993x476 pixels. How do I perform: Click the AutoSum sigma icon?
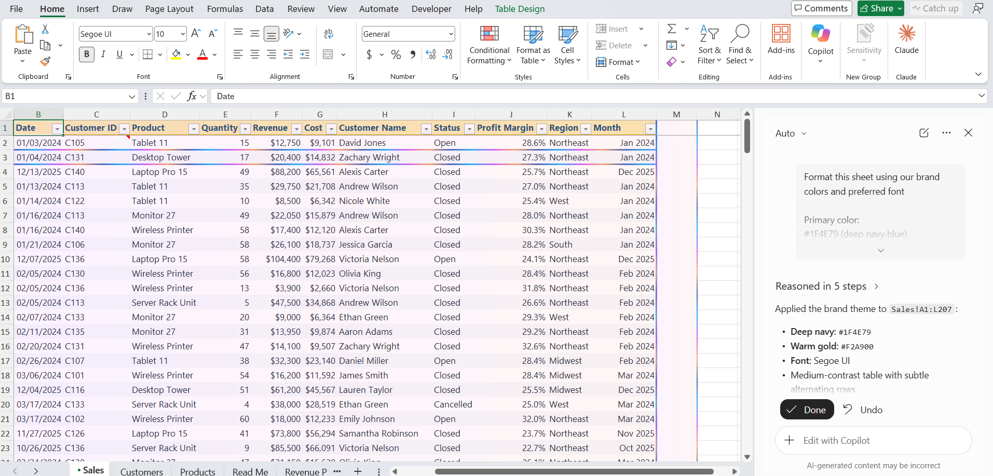coord(672,29)
